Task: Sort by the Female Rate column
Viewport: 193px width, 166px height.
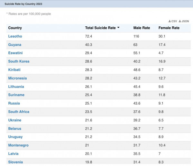Action: (169, 28)
